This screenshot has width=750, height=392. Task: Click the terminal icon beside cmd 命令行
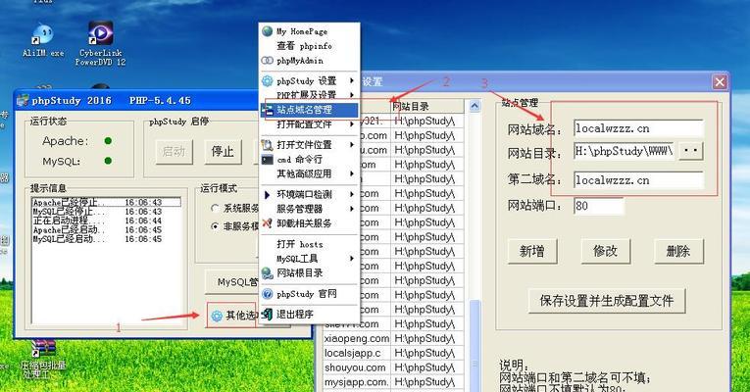point(268,159)
